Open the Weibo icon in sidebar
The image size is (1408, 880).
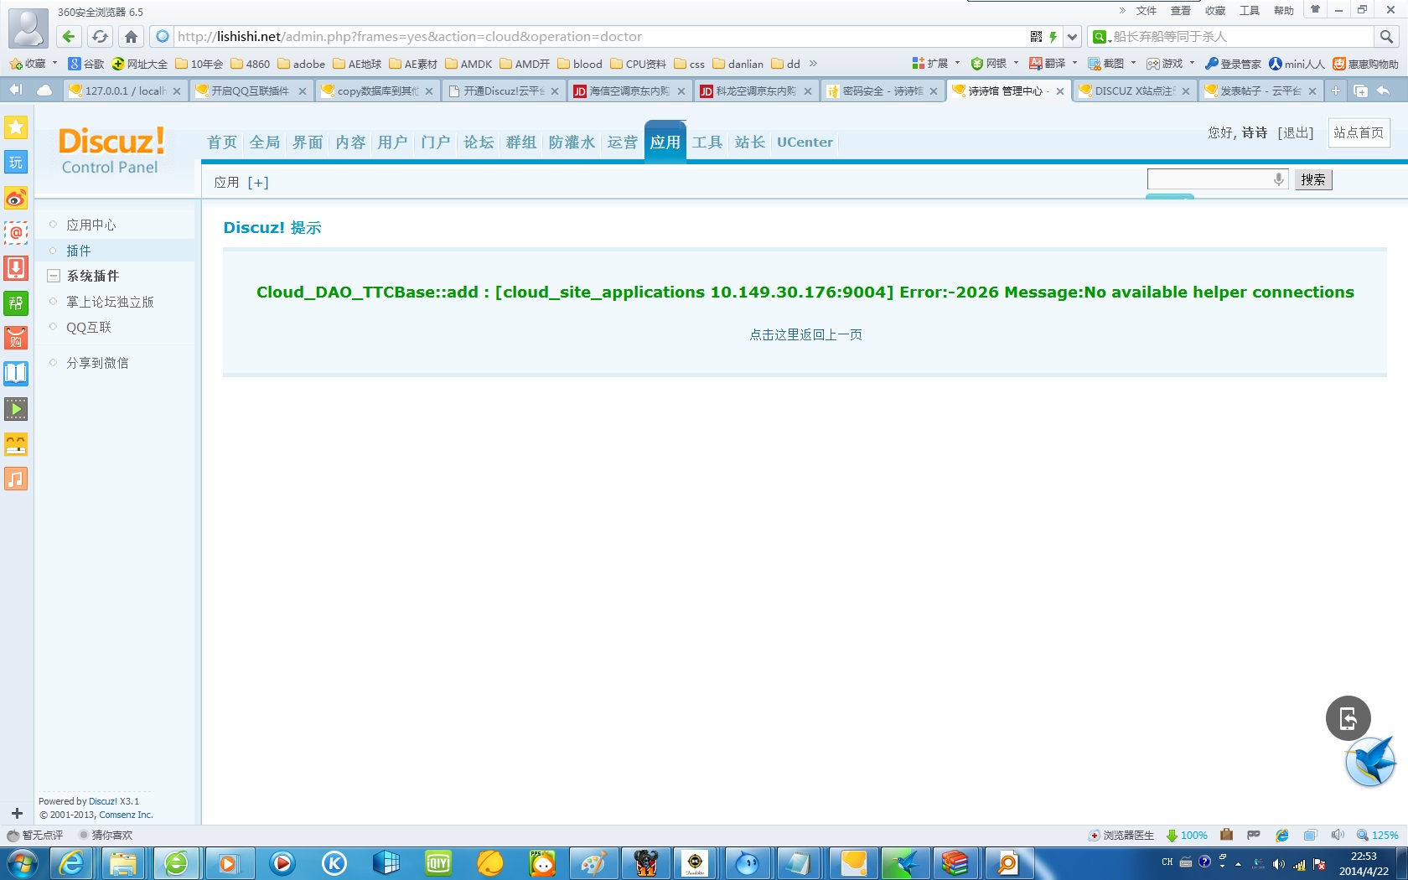[x=16, y=198]
